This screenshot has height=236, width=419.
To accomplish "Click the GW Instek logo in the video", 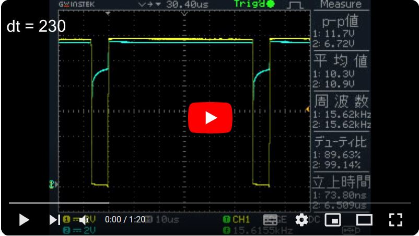I will click(x=77, y=4).
